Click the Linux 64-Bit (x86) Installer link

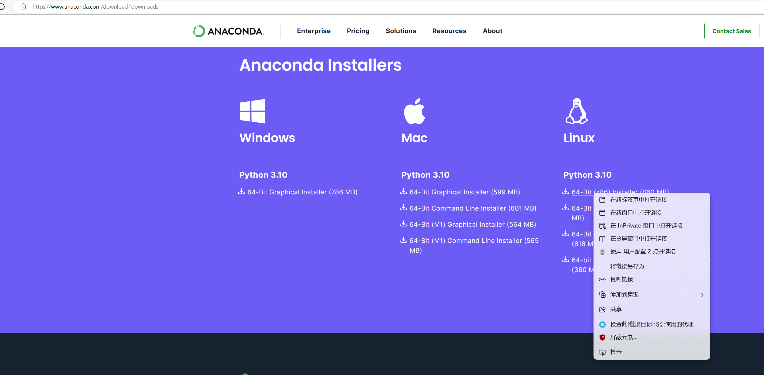point(581,192)
